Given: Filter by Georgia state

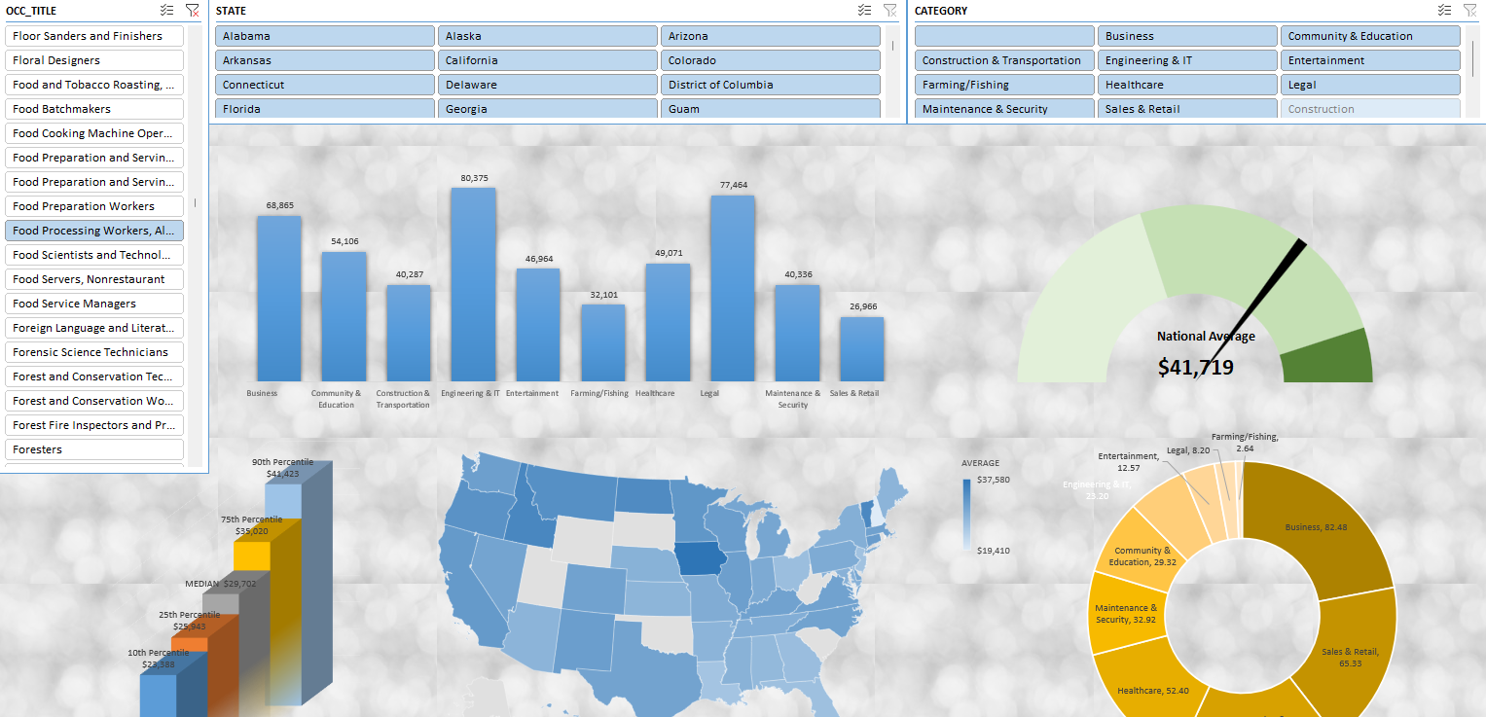Looking at the screenshot, I should (548, 108).
